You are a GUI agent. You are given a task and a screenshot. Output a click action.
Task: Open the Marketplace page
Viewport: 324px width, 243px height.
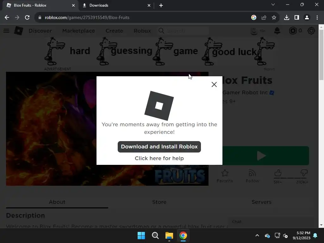78,31
